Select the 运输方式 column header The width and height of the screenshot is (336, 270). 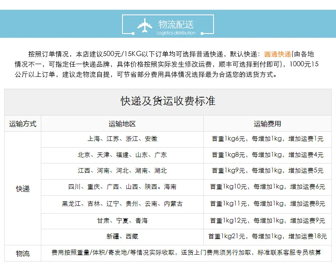23,124
